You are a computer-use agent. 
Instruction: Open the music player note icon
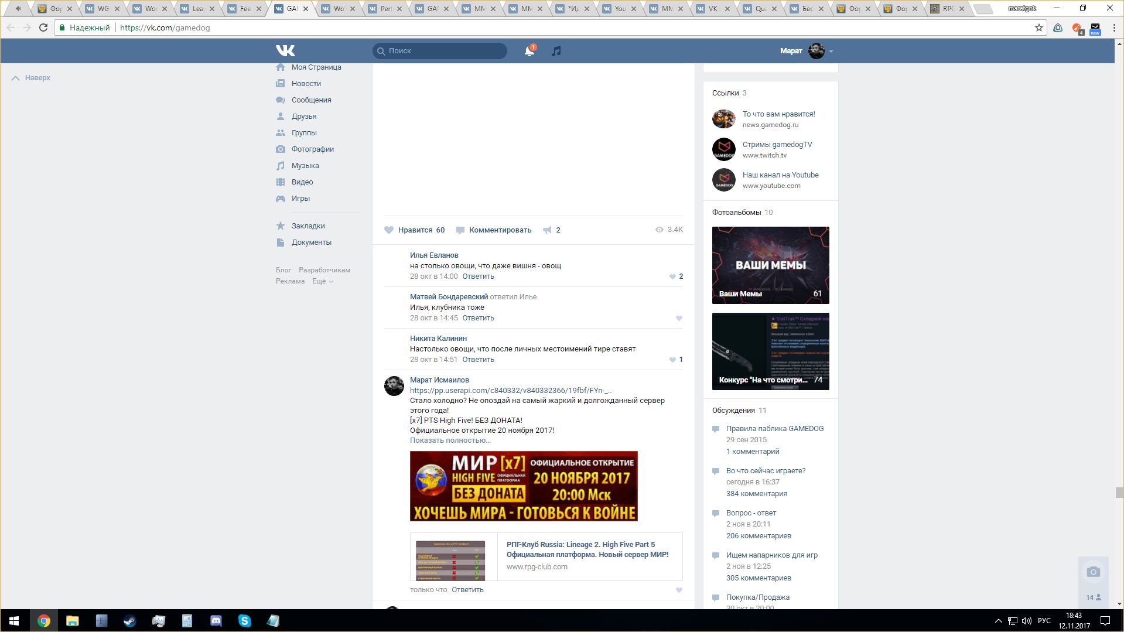click(556, 51)
